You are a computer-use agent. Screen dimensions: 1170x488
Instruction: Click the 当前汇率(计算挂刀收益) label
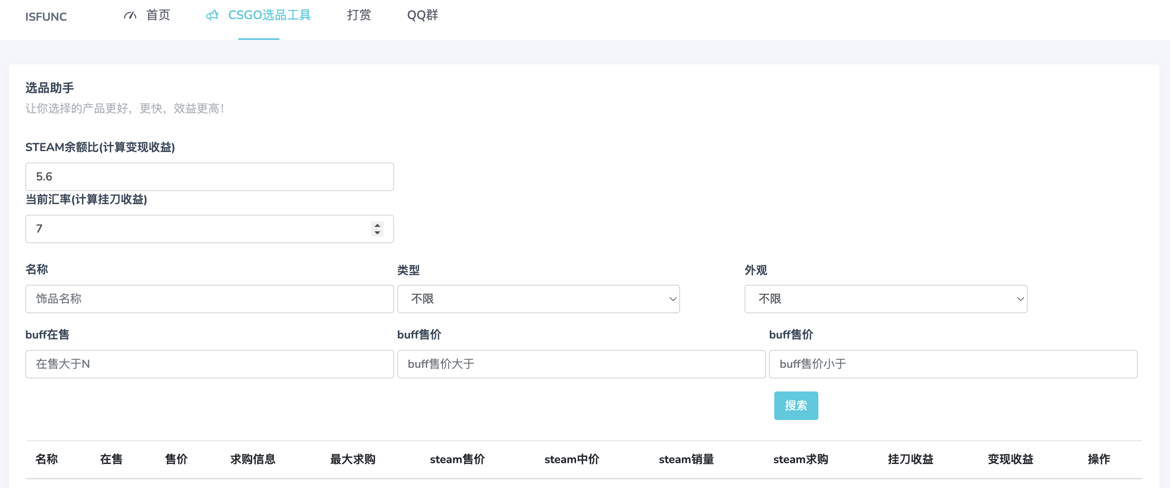86,199
